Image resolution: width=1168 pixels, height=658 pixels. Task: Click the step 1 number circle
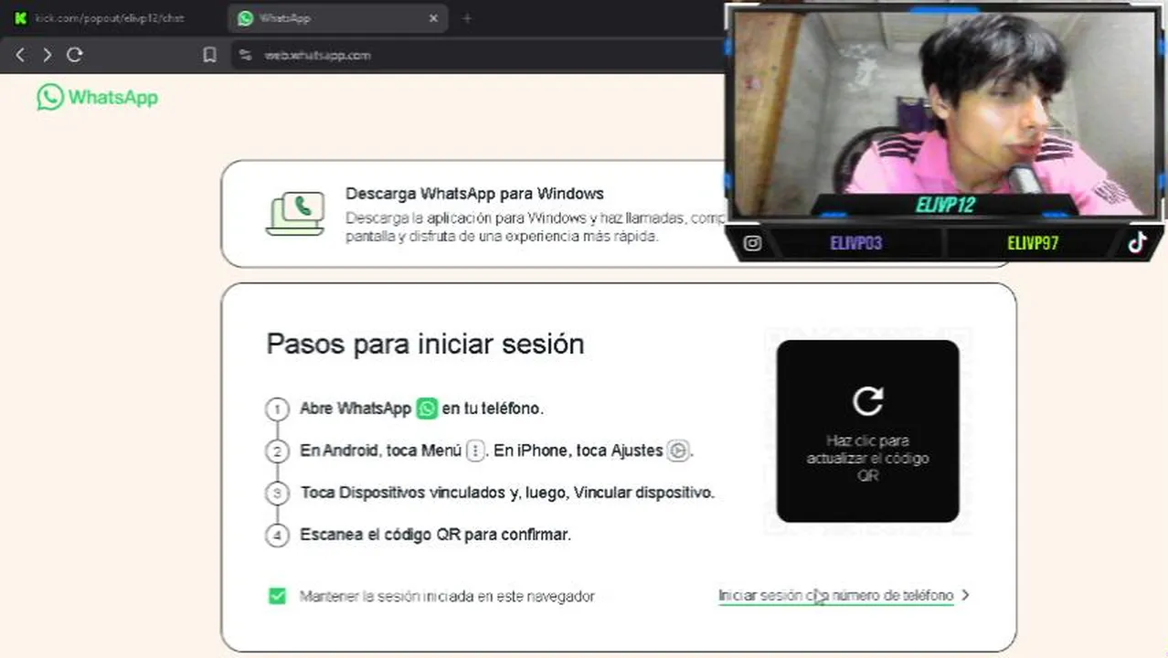277,409
